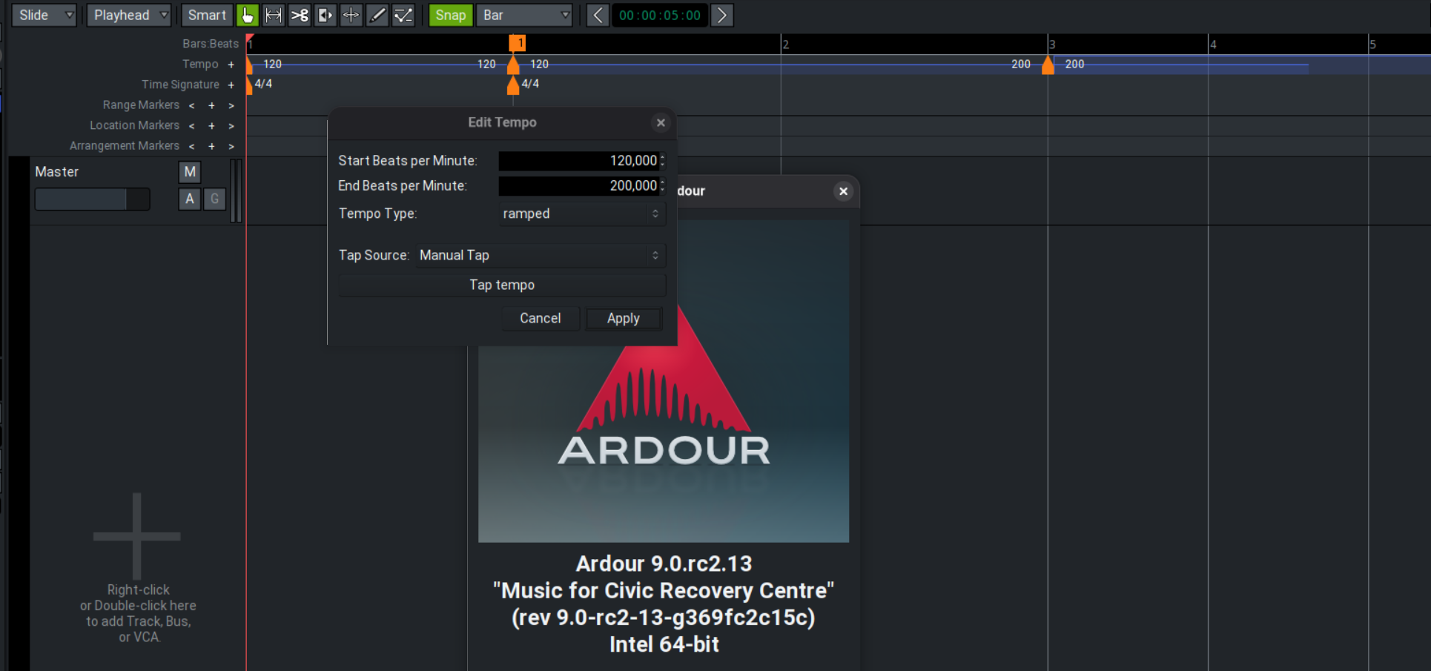Adjust the Master gain slider
Viewport: 1431px width, 671px height.
92,199
